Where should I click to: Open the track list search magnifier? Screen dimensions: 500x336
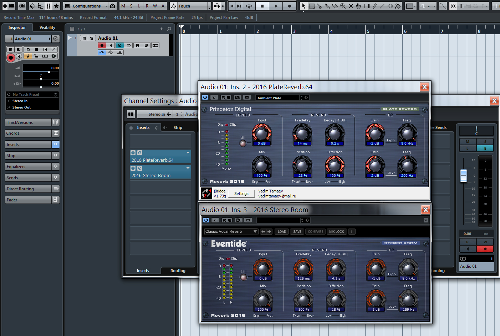(169, 29)
